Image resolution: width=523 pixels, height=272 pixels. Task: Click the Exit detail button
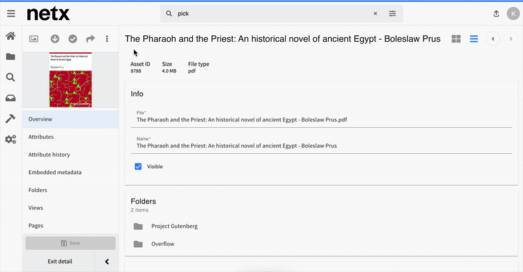pyautogui.click(x=59, y=262)
